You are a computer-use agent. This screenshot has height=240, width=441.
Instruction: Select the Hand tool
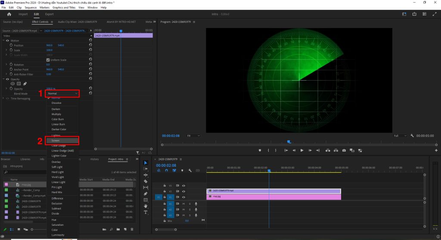146,206
